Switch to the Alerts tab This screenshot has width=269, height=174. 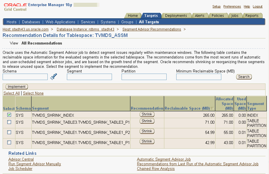(x=199, y=16)
